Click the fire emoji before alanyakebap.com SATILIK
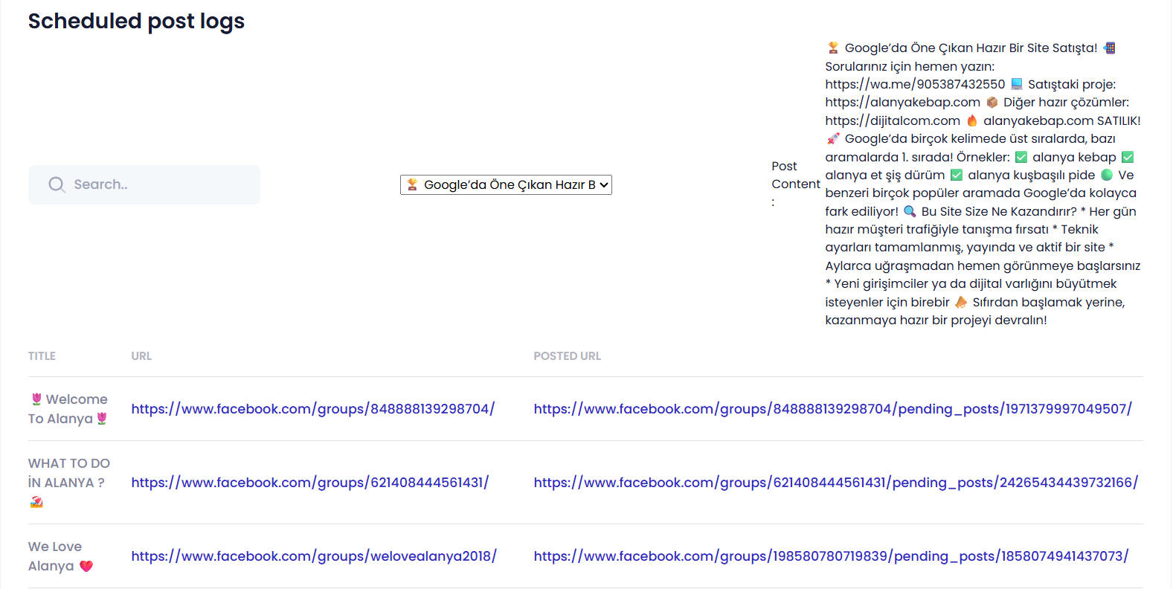Image resolution: width=1173 pixels, height=589 pixels. (971, 120)
